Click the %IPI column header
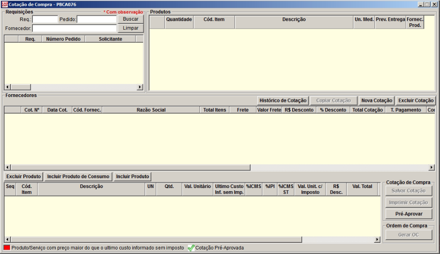440x254 pixels. [270, 189]
